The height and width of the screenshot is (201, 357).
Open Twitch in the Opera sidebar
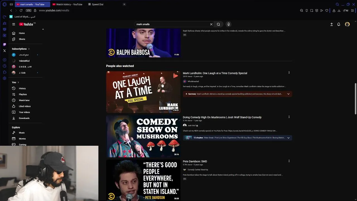[4, 44]
